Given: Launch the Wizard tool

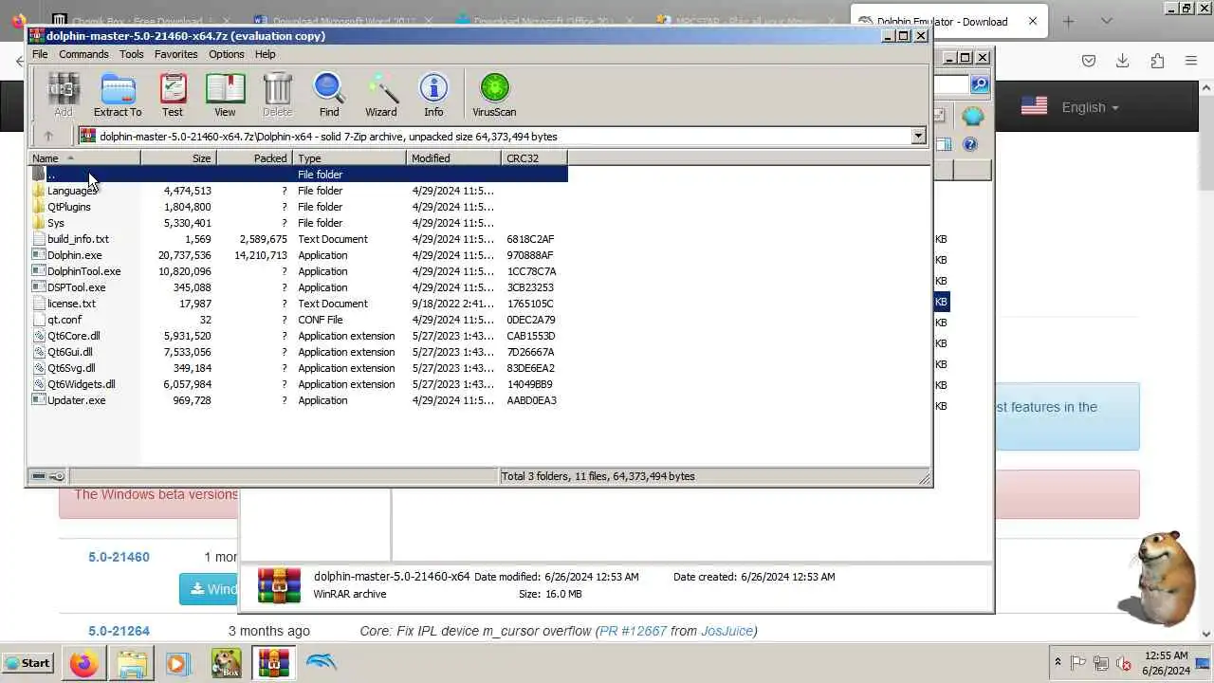Looking at the screenshot, I should pyautogui.click(x=381, y=95).
